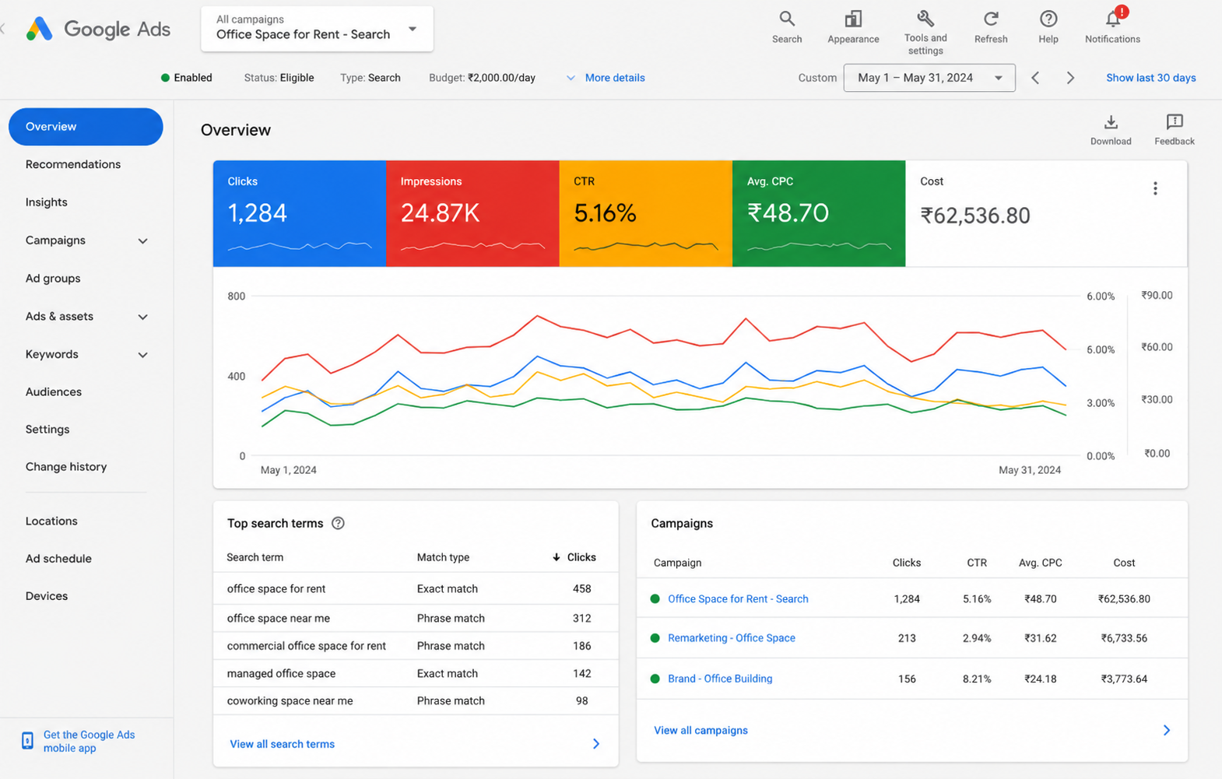Click the Budget ₹2,000.00/day text

tap(482, 78)
